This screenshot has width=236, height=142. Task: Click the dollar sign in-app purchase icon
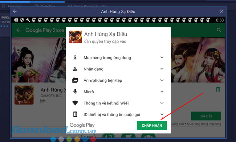coord(75,57)
